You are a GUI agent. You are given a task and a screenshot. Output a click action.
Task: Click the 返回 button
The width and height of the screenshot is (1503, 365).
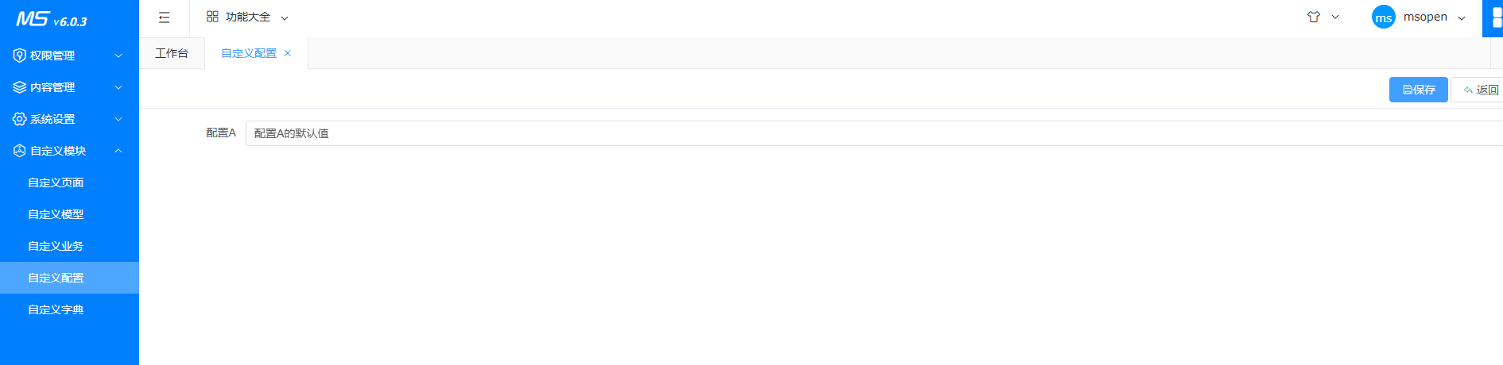pos(1480,90)
